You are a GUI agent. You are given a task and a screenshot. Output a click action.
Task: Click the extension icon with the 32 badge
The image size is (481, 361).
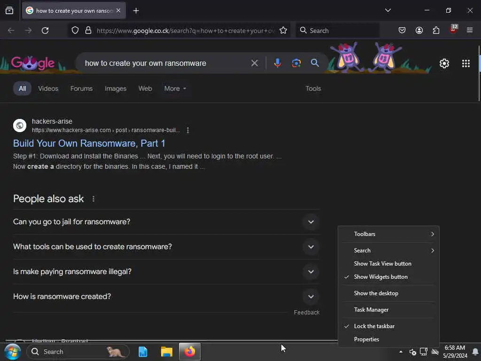453,30
